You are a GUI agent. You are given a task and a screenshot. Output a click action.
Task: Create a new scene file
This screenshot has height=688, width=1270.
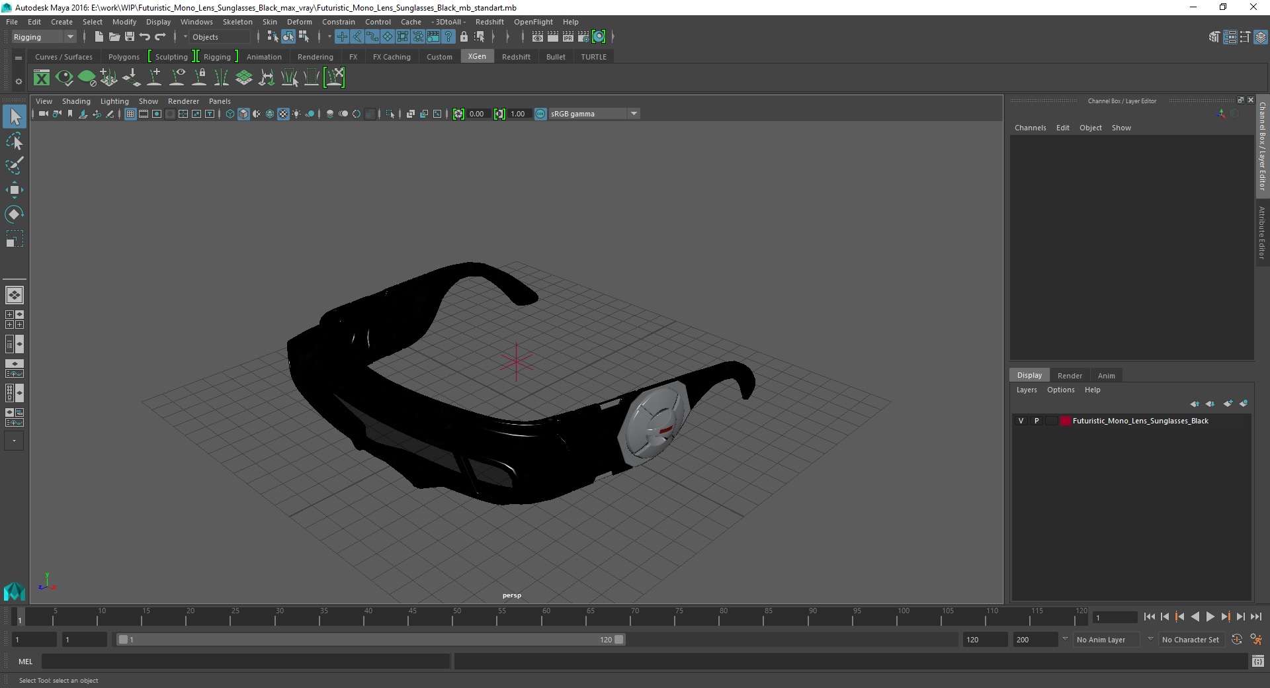tap(99, 37)
